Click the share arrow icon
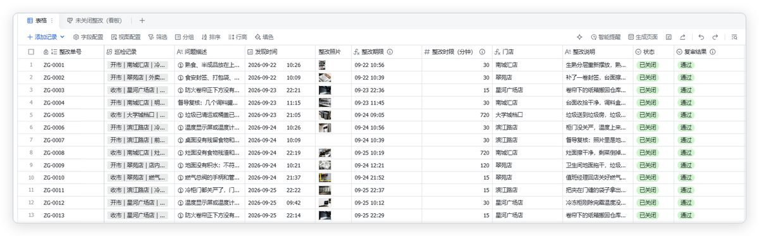 pos(682,37)
